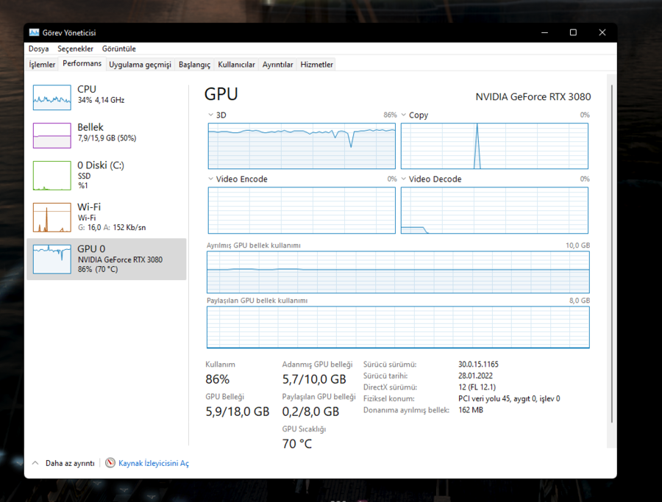Click the Video Encode graph
The height and width of the screenshot is (502, 662).
click(302, 210)
